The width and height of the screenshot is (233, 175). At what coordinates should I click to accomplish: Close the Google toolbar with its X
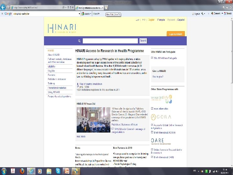click(x=2, y=14)
